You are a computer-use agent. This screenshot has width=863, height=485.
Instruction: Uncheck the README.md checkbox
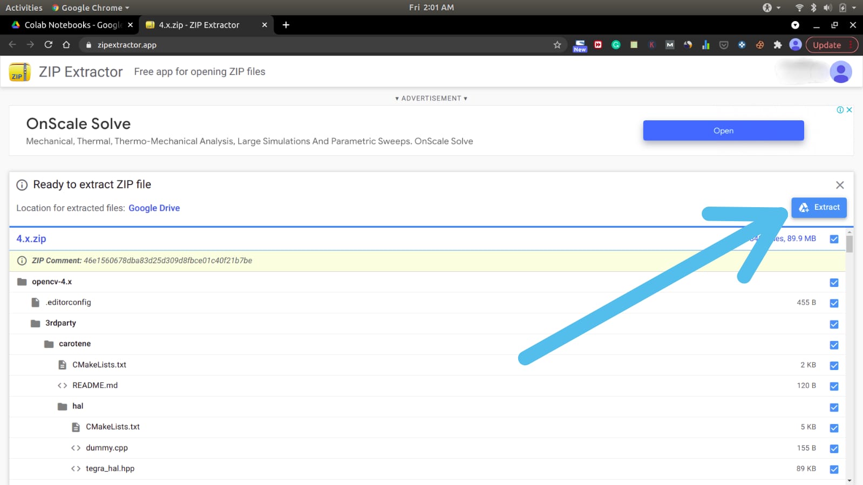[834, 386]
